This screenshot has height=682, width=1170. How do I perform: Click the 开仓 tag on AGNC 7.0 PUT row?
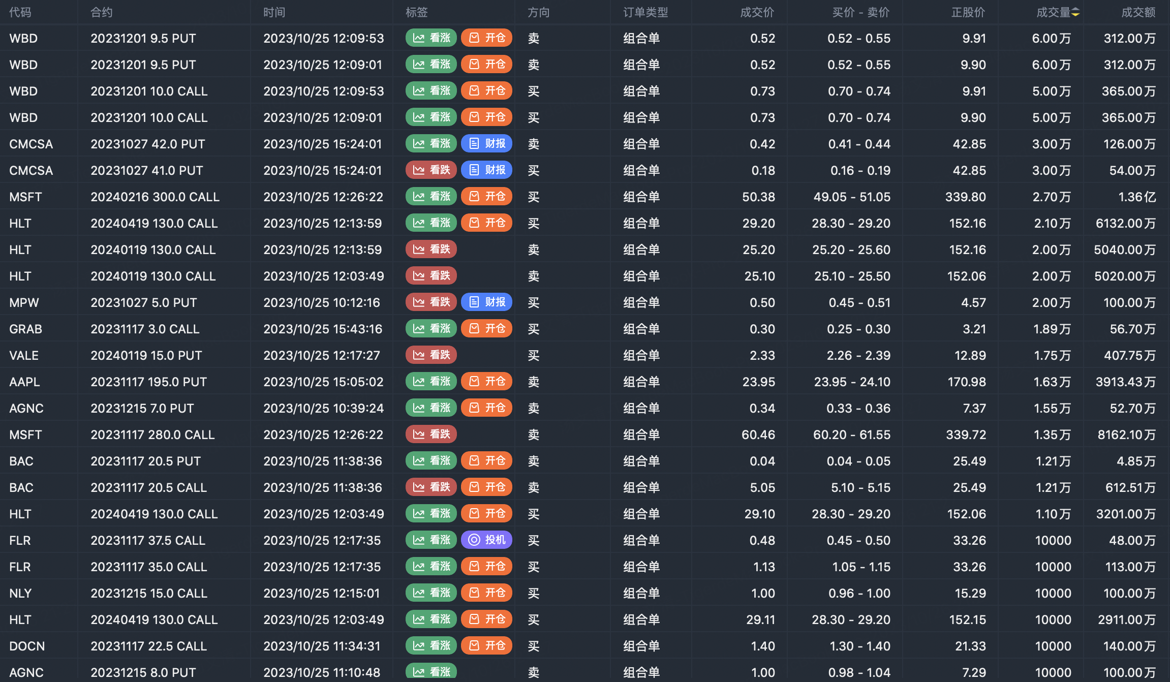[x=486, y=408]
